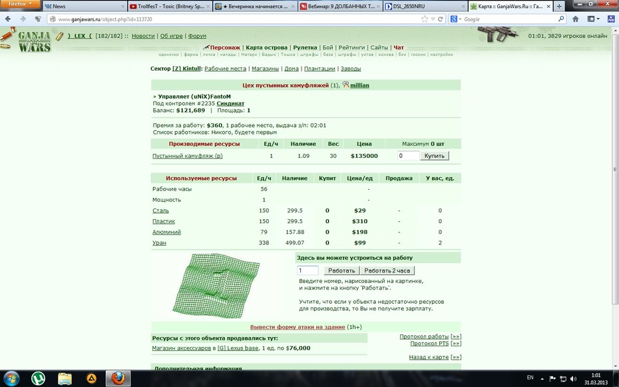619x387 pixels.
Task: Open the Протокол PTS link
Action: pyautogui.click(x=429, y=344)
